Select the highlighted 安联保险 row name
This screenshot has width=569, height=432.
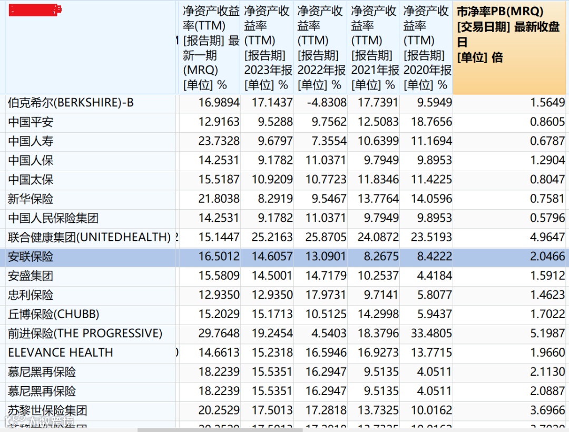(31, 257)
